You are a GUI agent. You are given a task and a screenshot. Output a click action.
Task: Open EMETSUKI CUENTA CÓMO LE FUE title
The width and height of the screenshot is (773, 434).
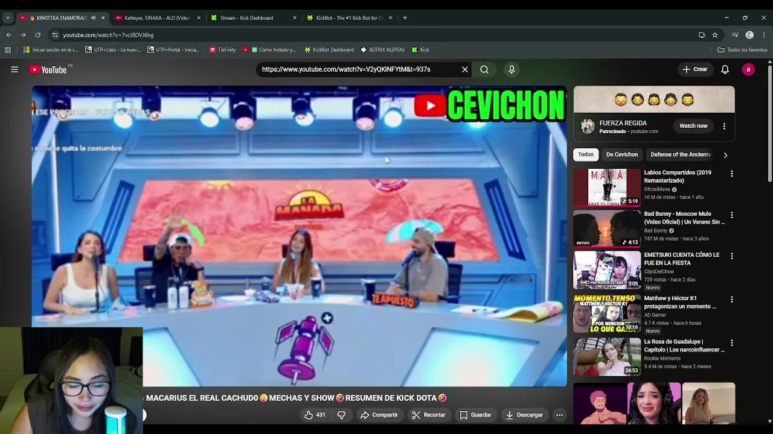click(x=682, y=259)
